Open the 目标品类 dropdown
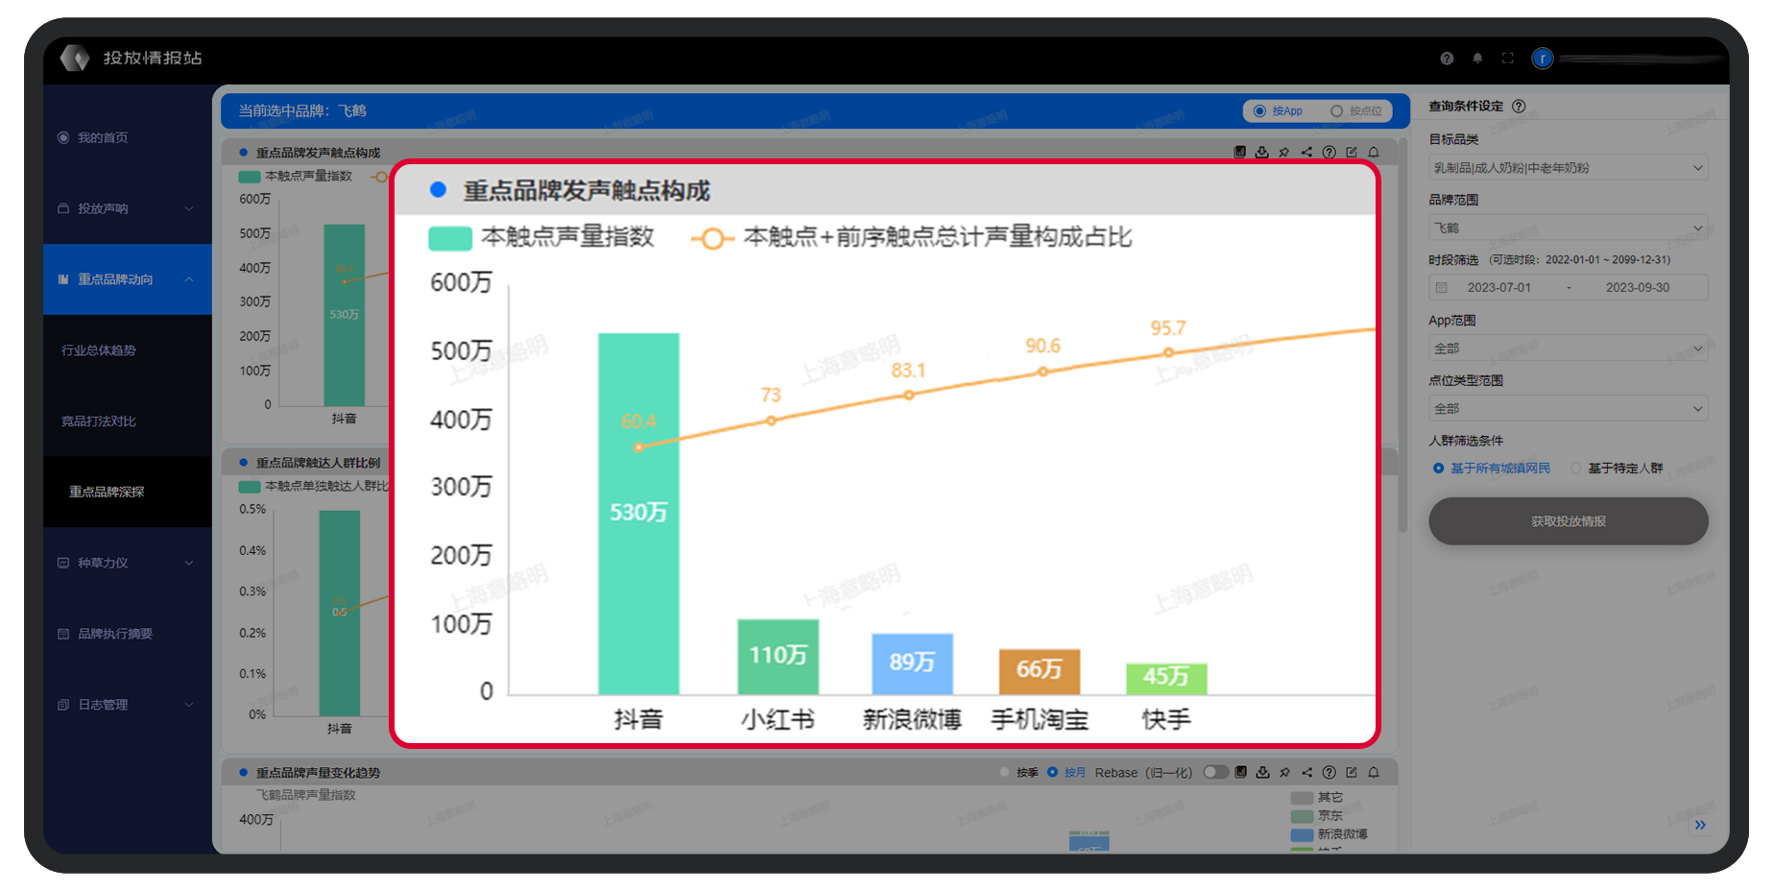Screen dimensions: 1773x890 tap(1569, 168)
